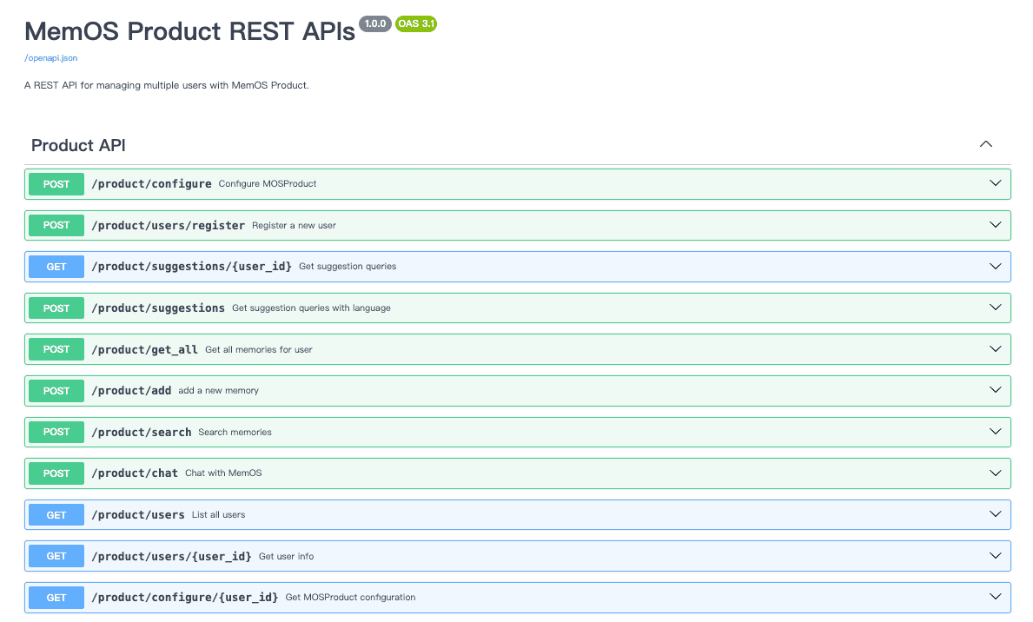Click POST badge of /product/users/register

point(56,225)
